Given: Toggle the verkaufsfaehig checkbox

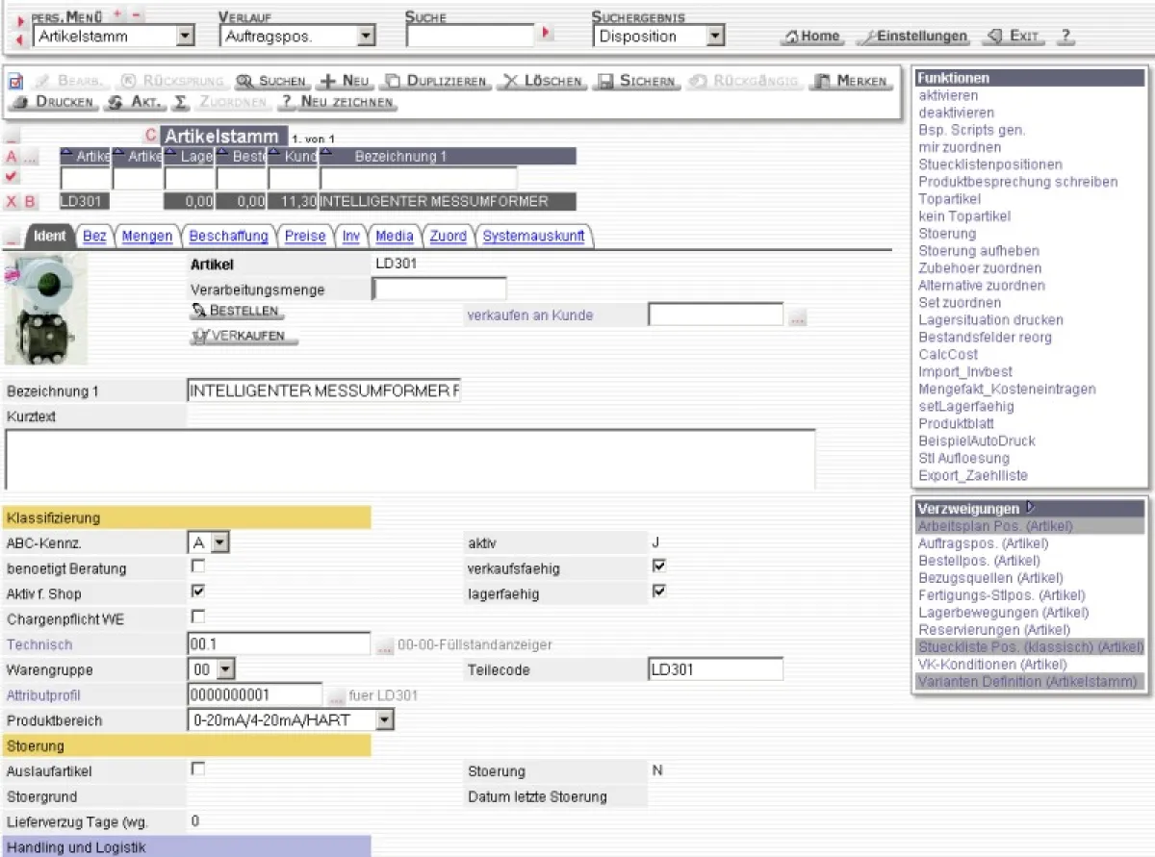Looking at the screenshot, I should 659,567.
